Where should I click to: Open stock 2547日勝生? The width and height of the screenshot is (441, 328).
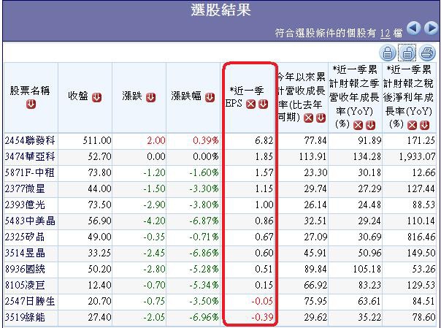click(x=30, y=301)
